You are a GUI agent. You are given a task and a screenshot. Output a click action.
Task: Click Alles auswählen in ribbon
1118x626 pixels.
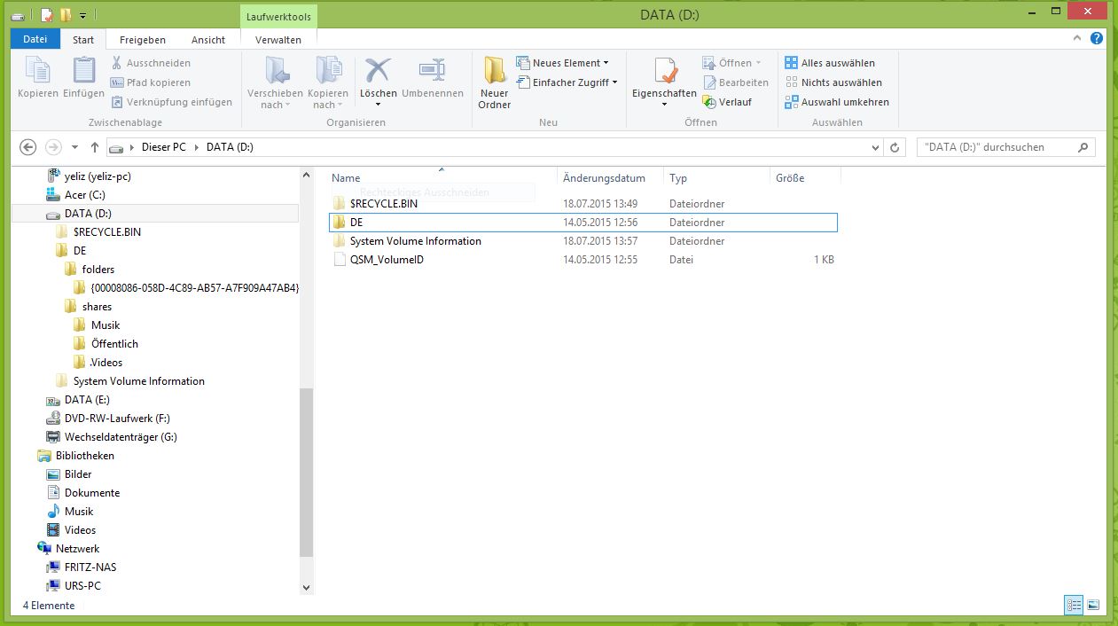(x=830, y=63)
